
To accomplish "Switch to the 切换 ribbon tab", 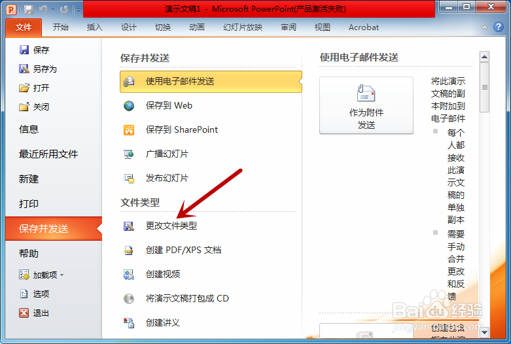I will point(163,27).
